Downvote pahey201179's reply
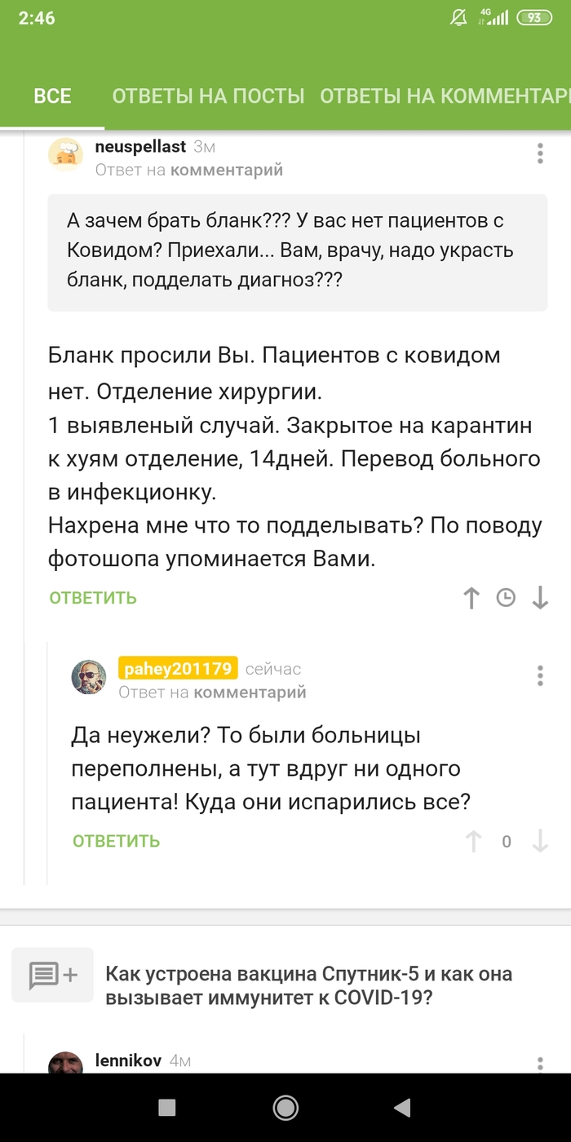This screenshot has height=1142, width=571. click(x=540, y=841)
